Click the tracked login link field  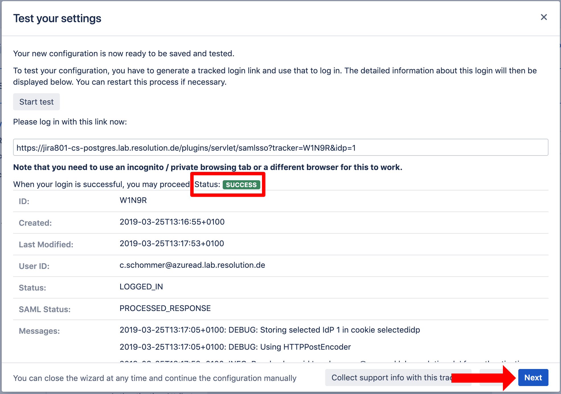(x=280, y=148)
